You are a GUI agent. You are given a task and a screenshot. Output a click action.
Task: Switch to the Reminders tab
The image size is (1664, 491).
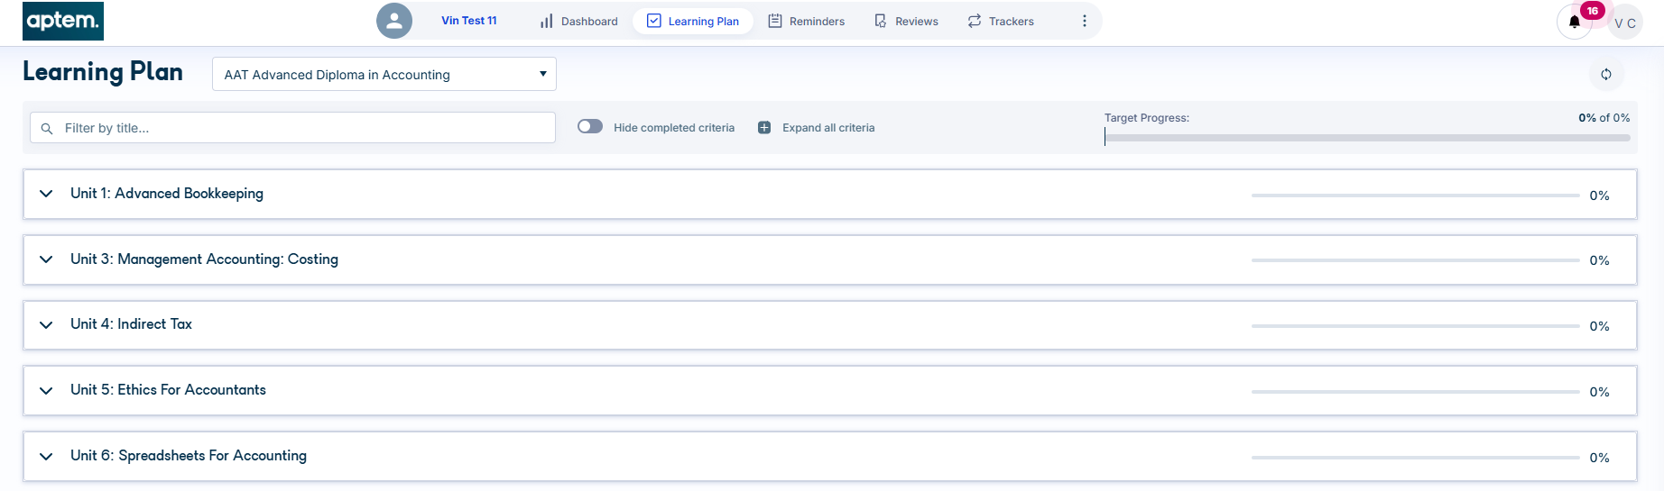(806, 21)
